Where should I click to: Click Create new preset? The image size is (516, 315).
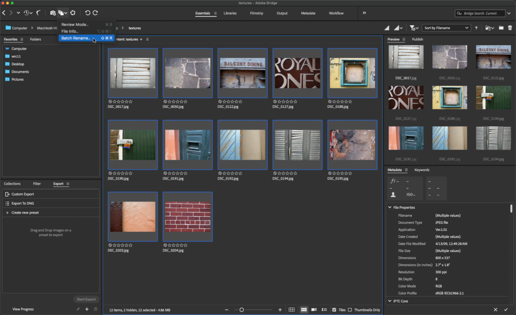point(25,213)
